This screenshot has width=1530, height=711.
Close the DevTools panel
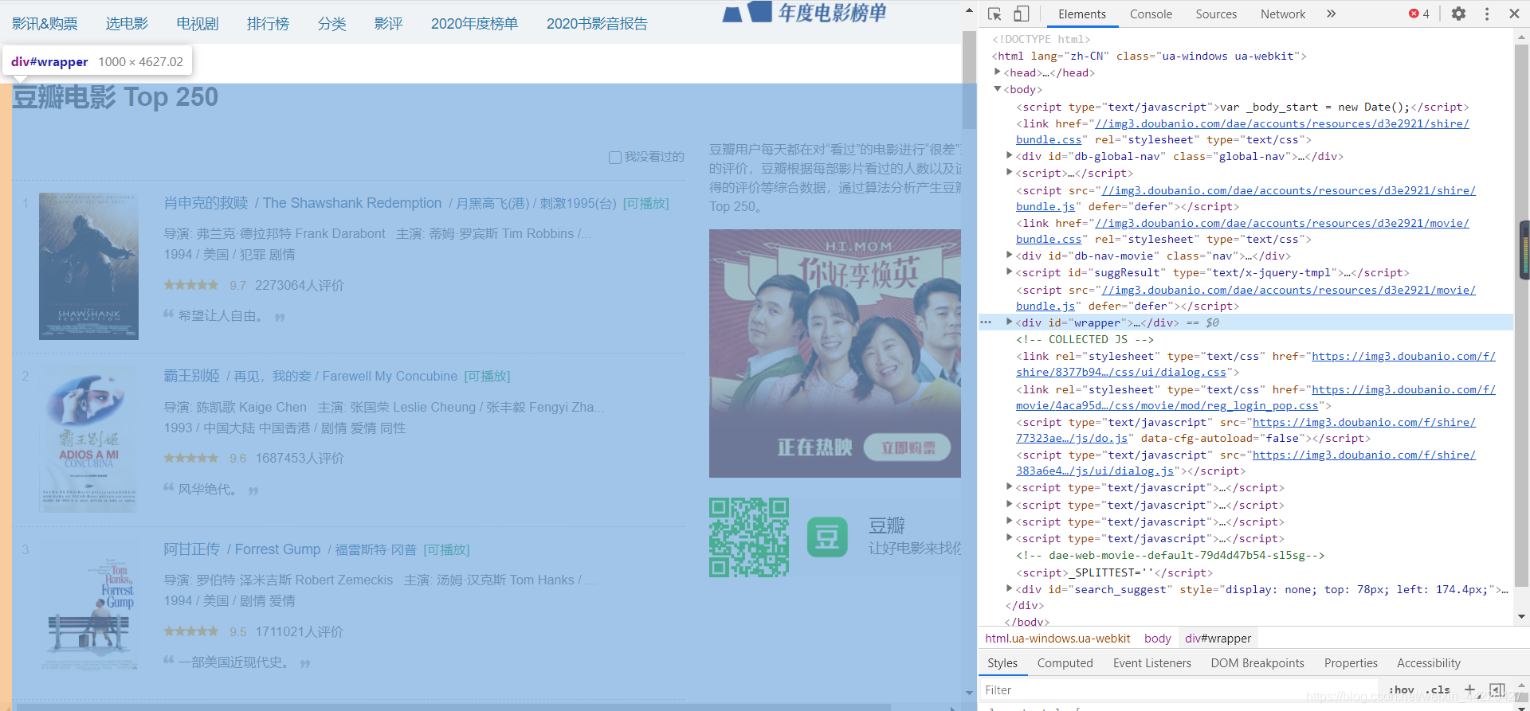[1514, 14]
